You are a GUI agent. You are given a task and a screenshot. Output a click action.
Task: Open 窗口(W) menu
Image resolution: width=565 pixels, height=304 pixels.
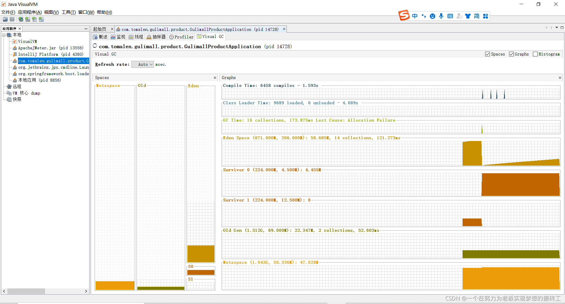click(x=86, y=12)
